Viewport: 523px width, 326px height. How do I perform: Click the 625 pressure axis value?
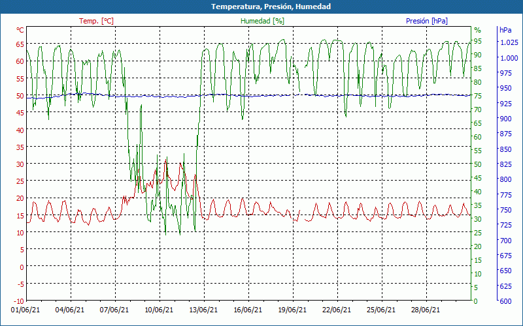pos(505,286)
